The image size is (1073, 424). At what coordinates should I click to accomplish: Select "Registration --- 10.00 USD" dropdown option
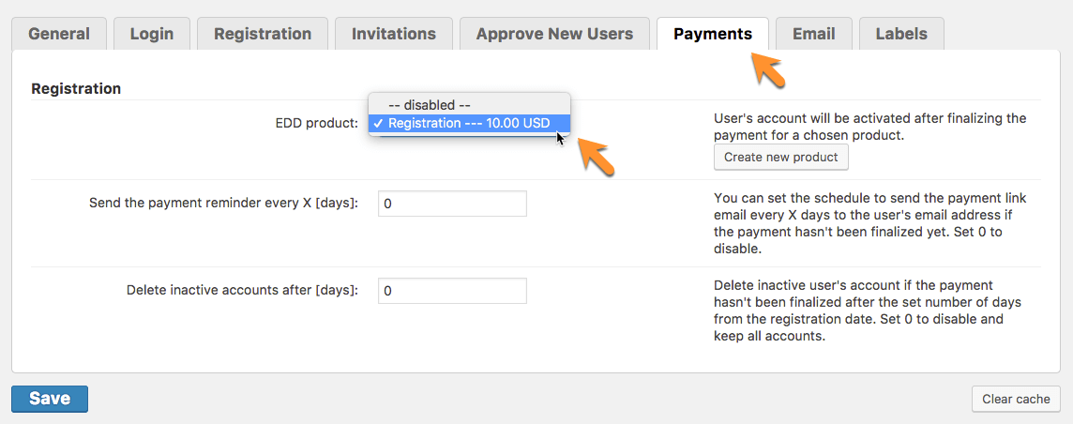(x=469, y=123)
